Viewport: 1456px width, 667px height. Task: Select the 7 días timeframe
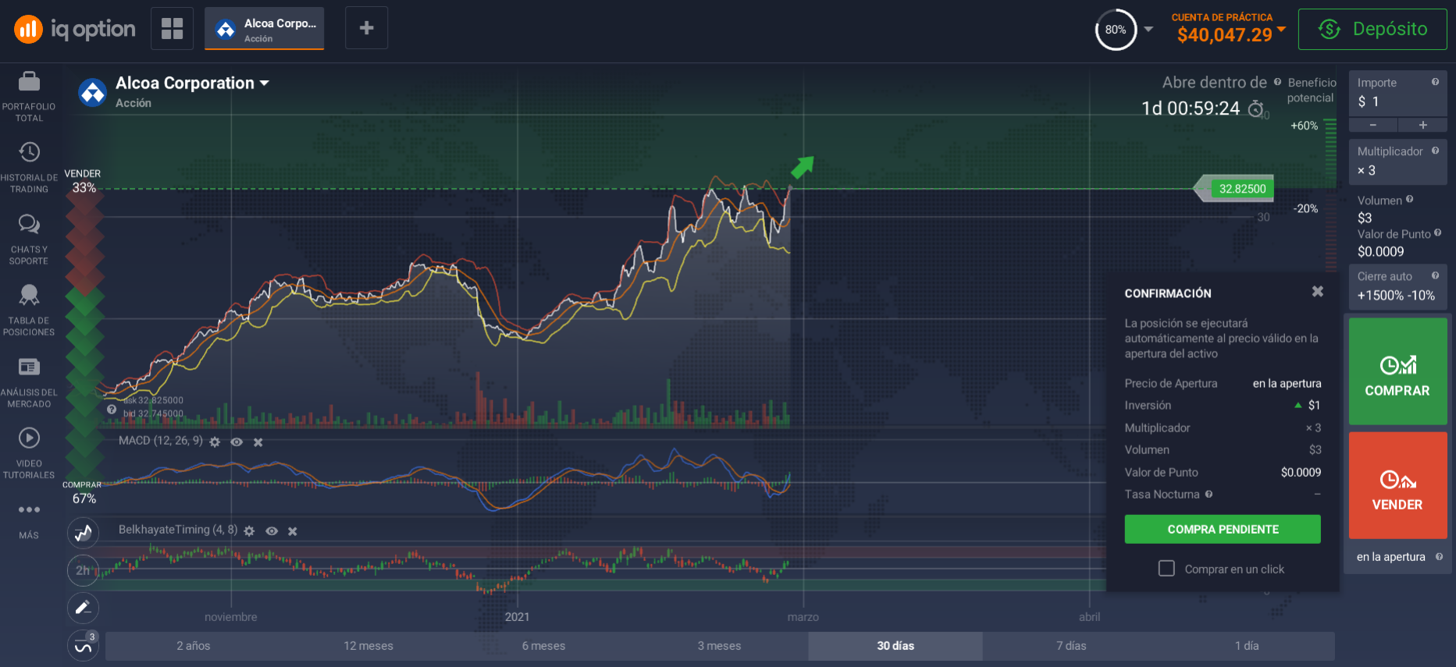1071,646
